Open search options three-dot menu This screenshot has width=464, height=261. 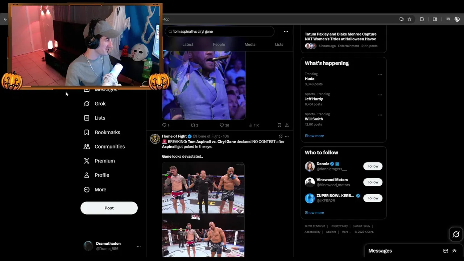pos(286,32)
